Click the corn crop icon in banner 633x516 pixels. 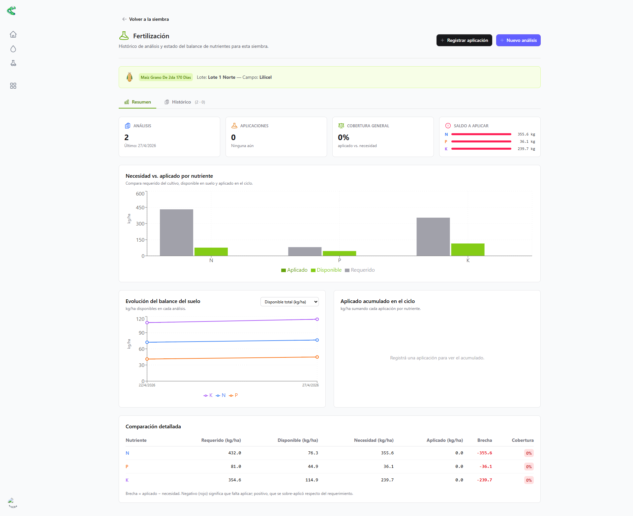[130, 77]
